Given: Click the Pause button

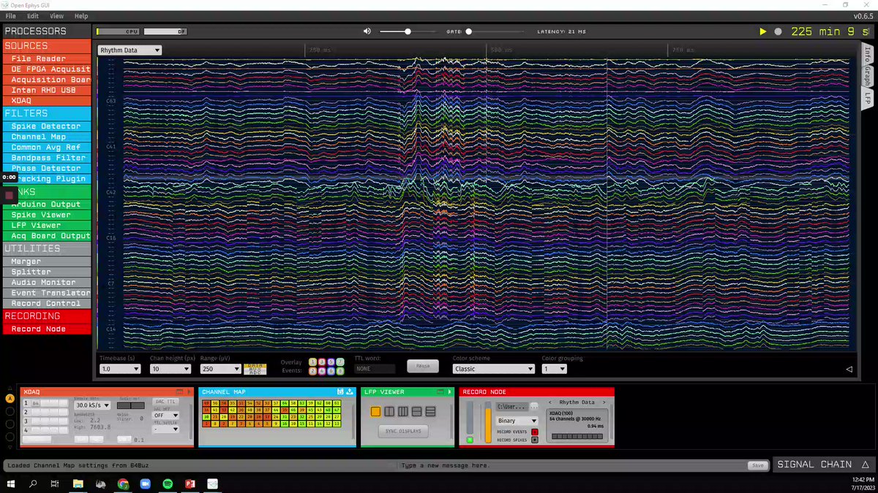Looking at the screenshot, I should [422, 366].
